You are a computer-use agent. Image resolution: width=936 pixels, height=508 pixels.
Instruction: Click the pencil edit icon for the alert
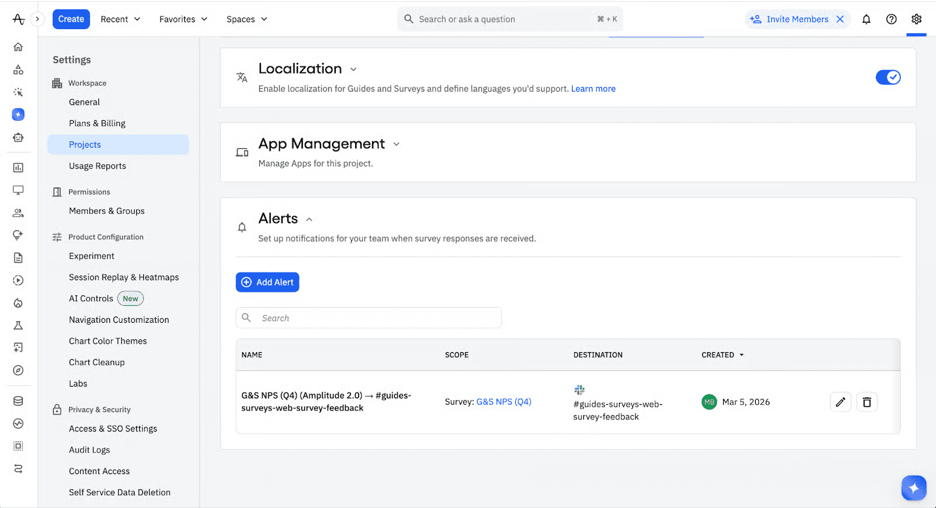(840, 402)
